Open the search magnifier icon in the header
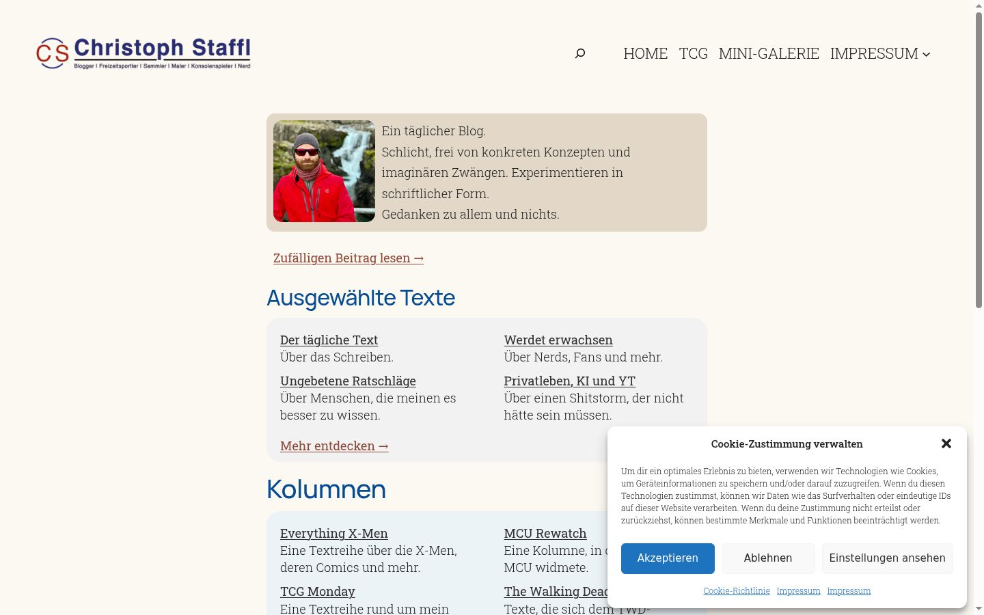Viewport: 984px width, 615px height. (580, 53)
